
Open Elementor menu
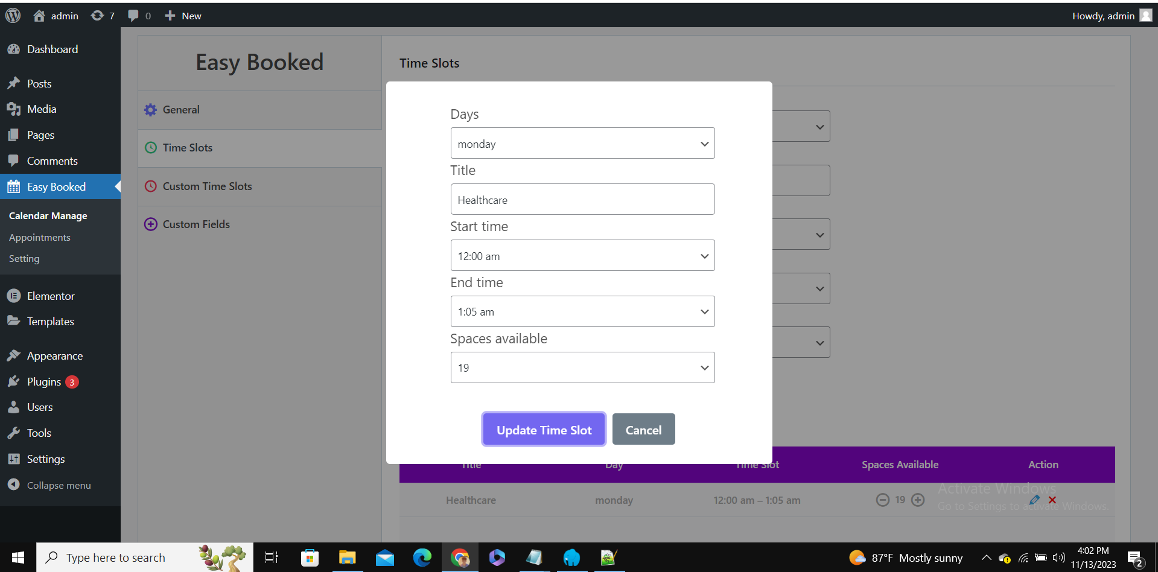[x=60, y=296]
